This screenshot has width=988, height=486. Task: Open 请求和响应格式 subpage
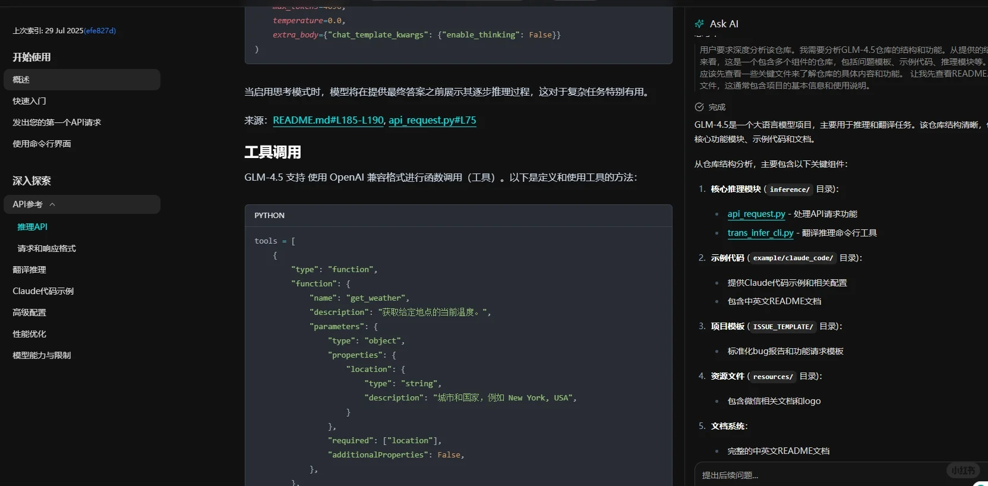(46, 248)
